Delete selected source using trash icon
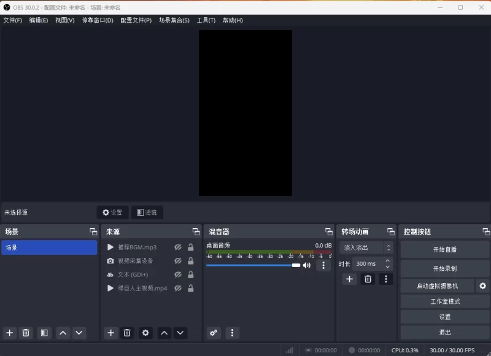Viewport: 491px width, 356px height. click(127, 333)
